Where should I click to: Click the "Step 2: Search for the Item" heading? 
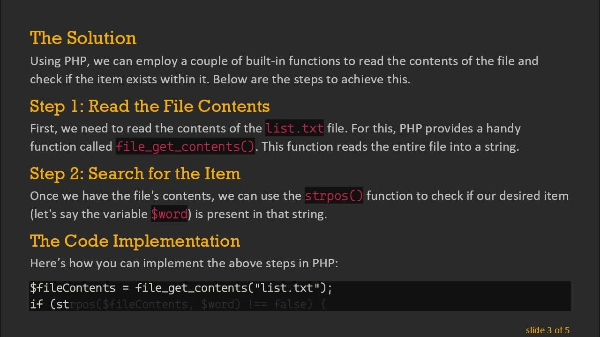[x=135, y=174]
